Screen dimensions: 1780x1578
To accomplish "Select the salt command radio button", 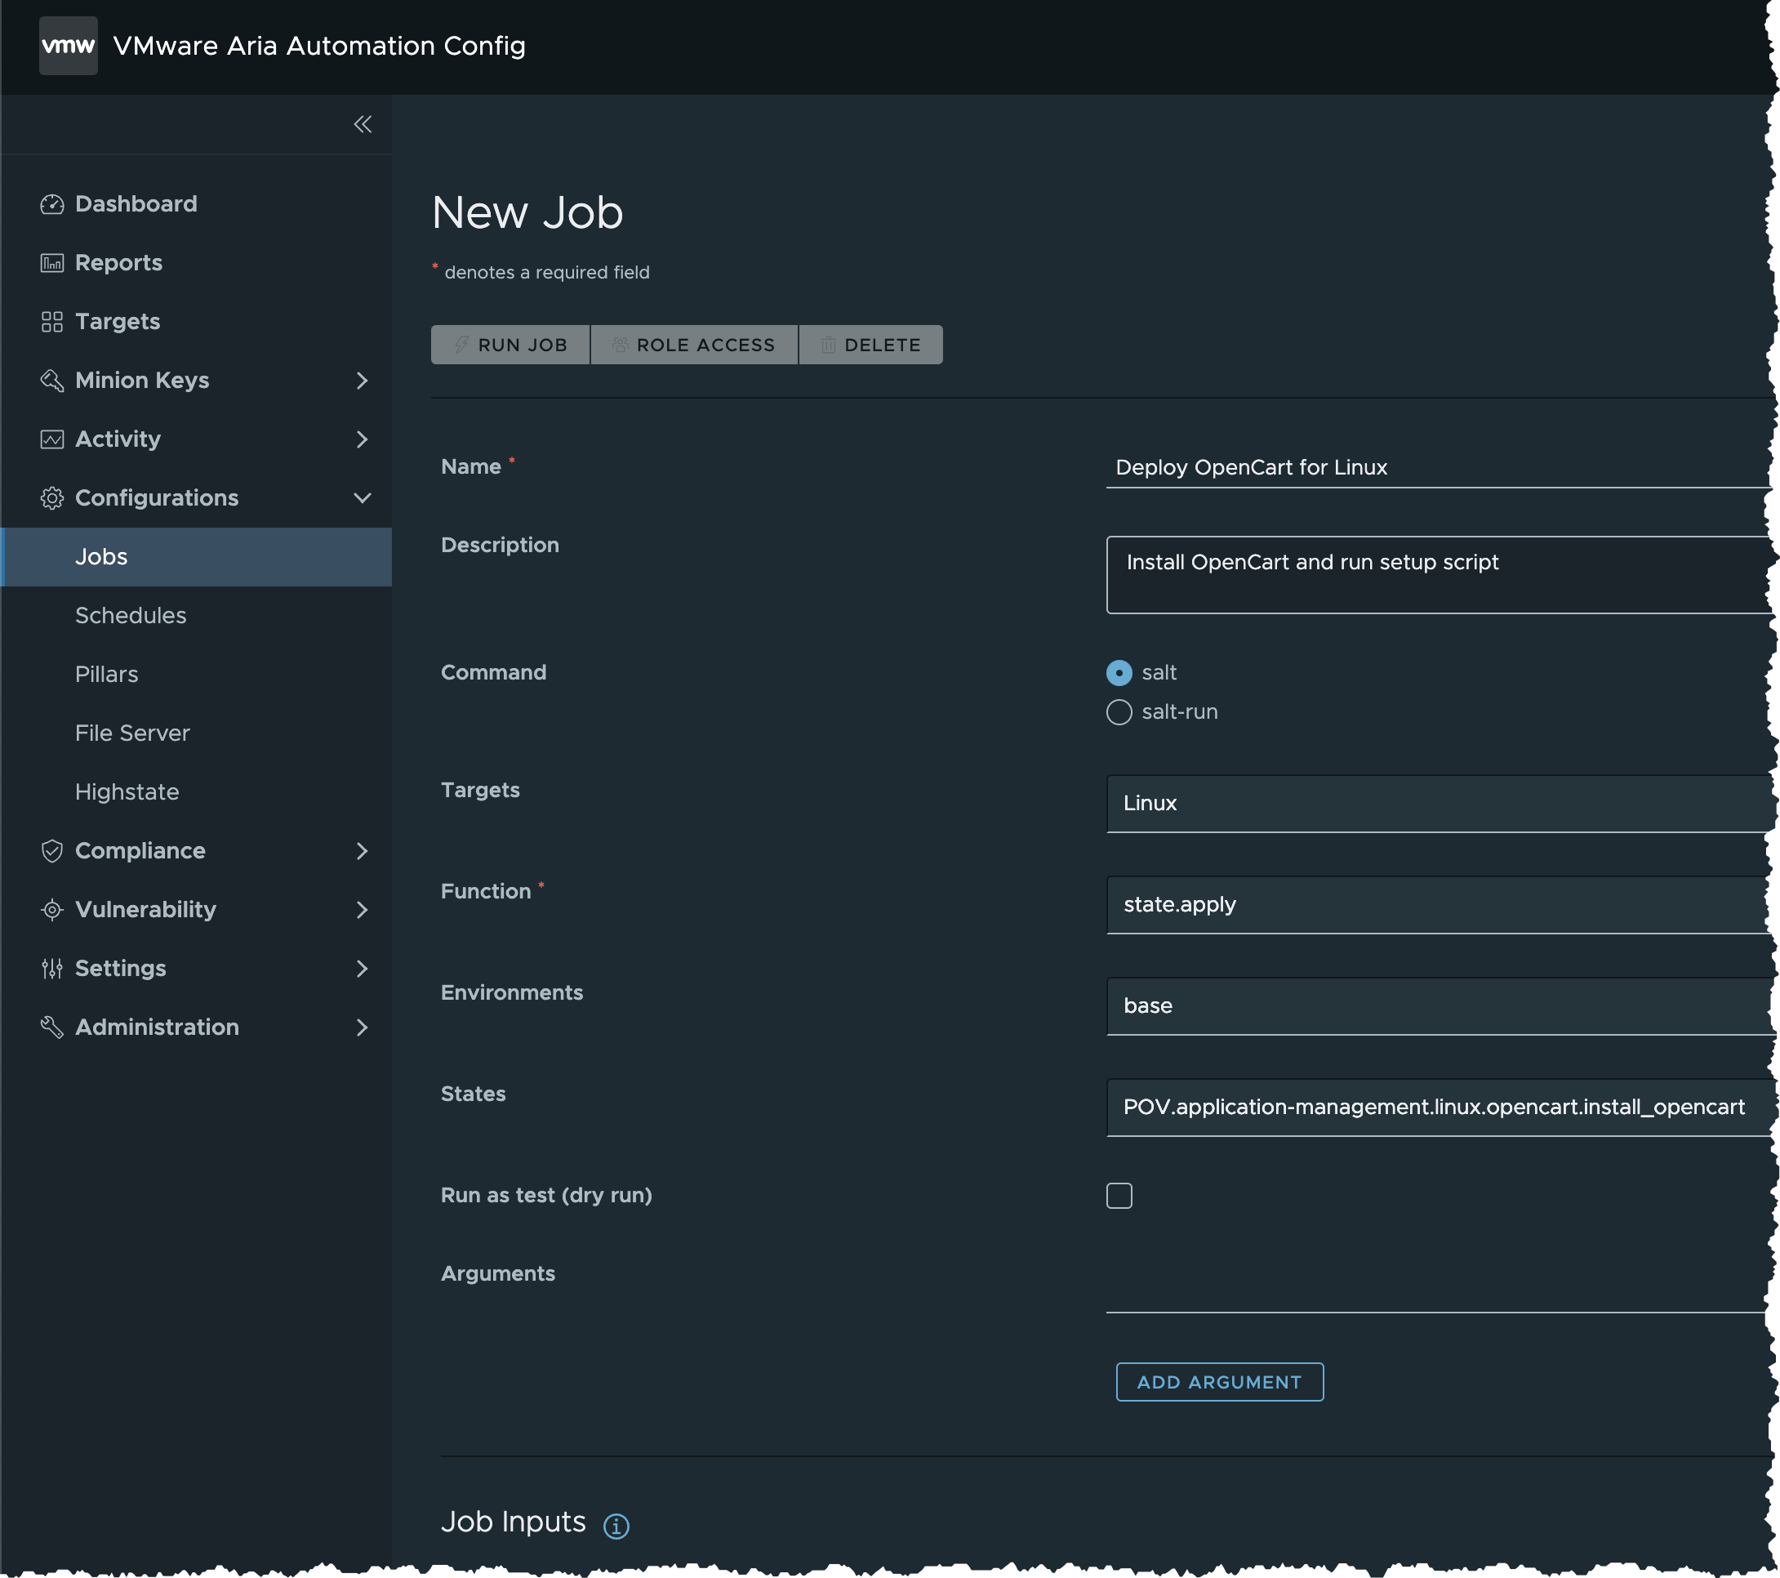I will click(x=1119, y=673).
